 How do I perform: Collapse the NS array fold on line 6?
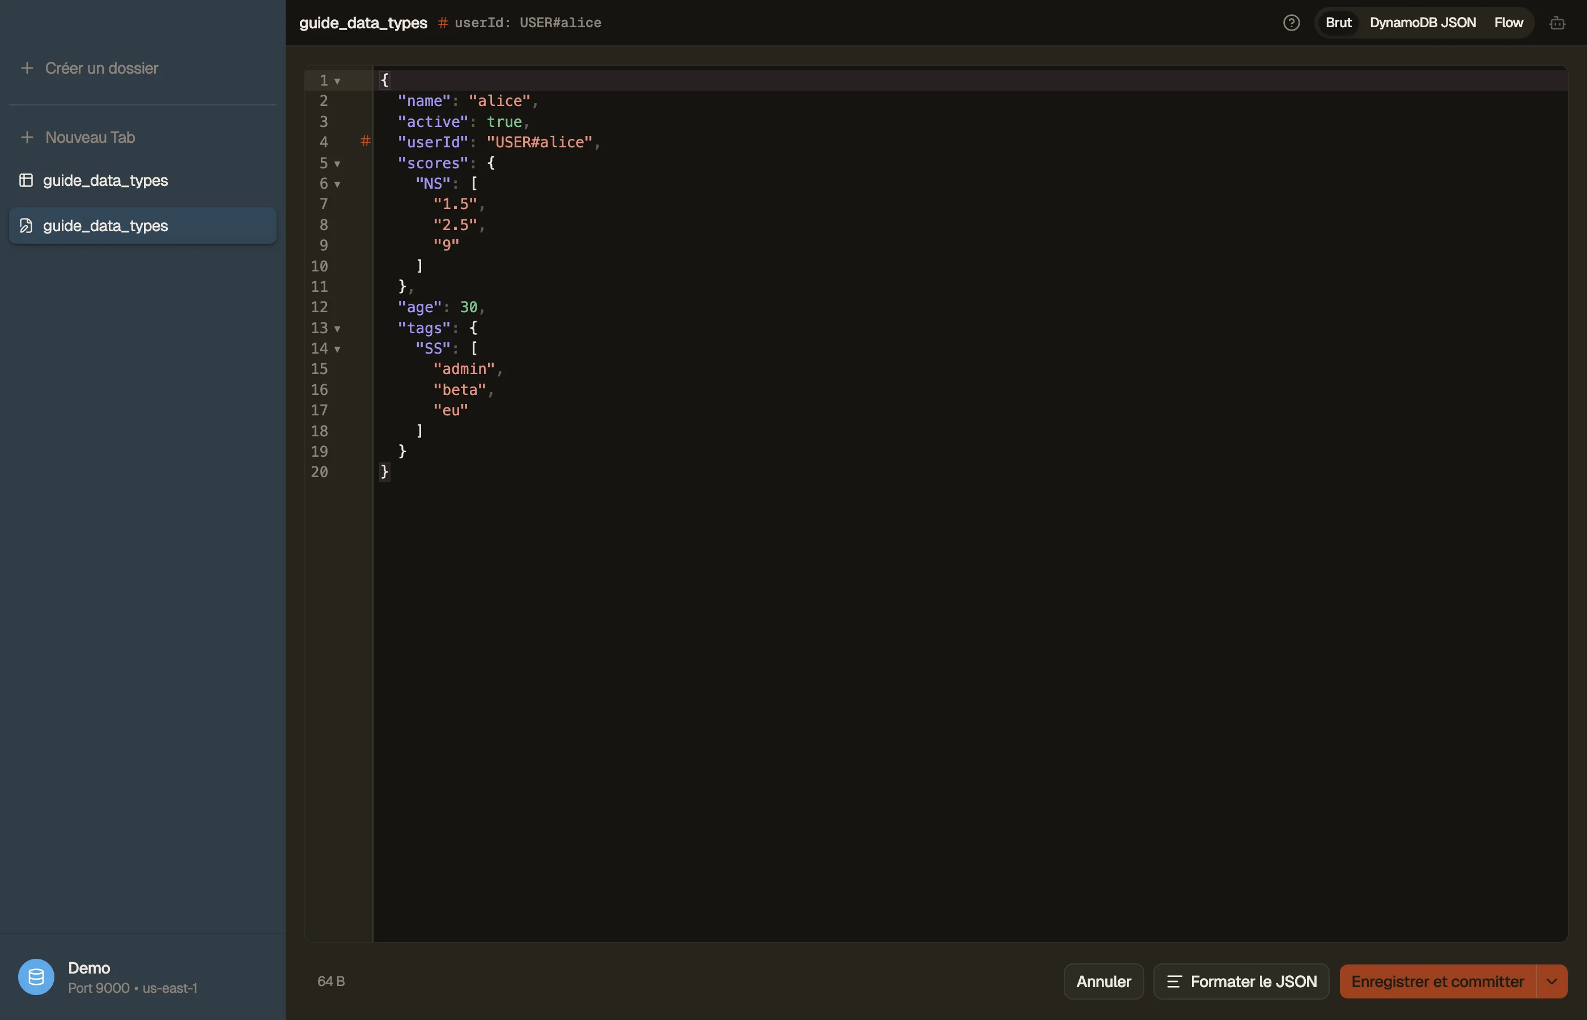(337, 184)
